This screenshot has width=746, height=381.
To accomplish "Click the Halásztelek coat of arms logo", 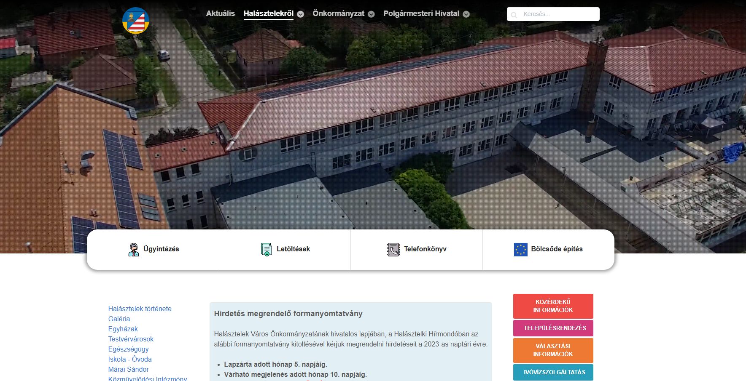I will tap(136, 21).
